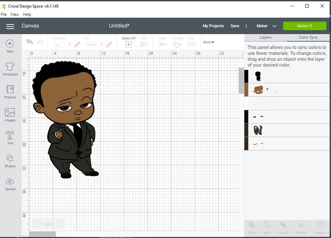The width and height of the screenshot is (331, 238).
Task: Open the Maker machine dropdown
Action: [266, 26]
